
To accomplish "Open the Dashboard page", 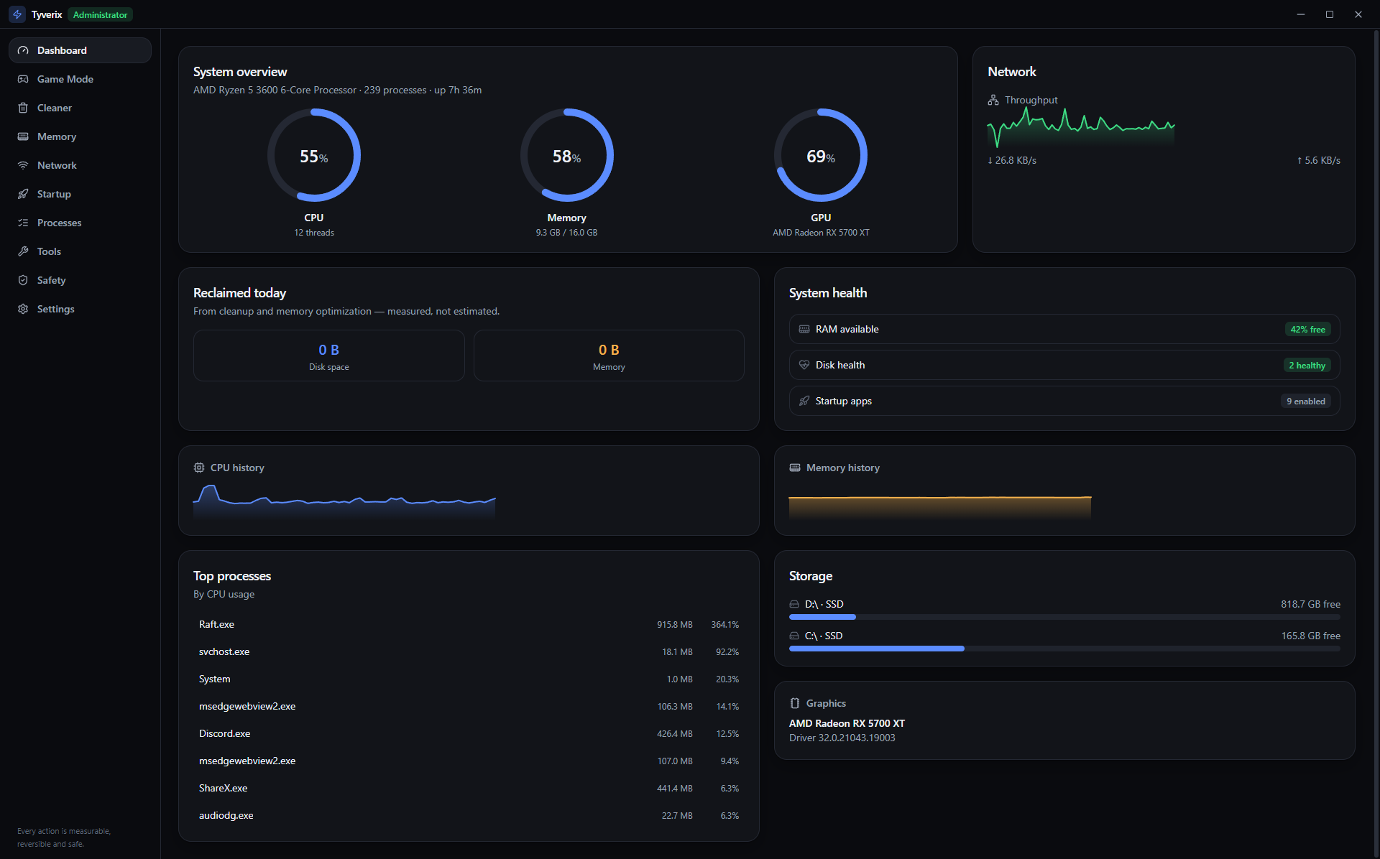I will click(x=80, y=50).
